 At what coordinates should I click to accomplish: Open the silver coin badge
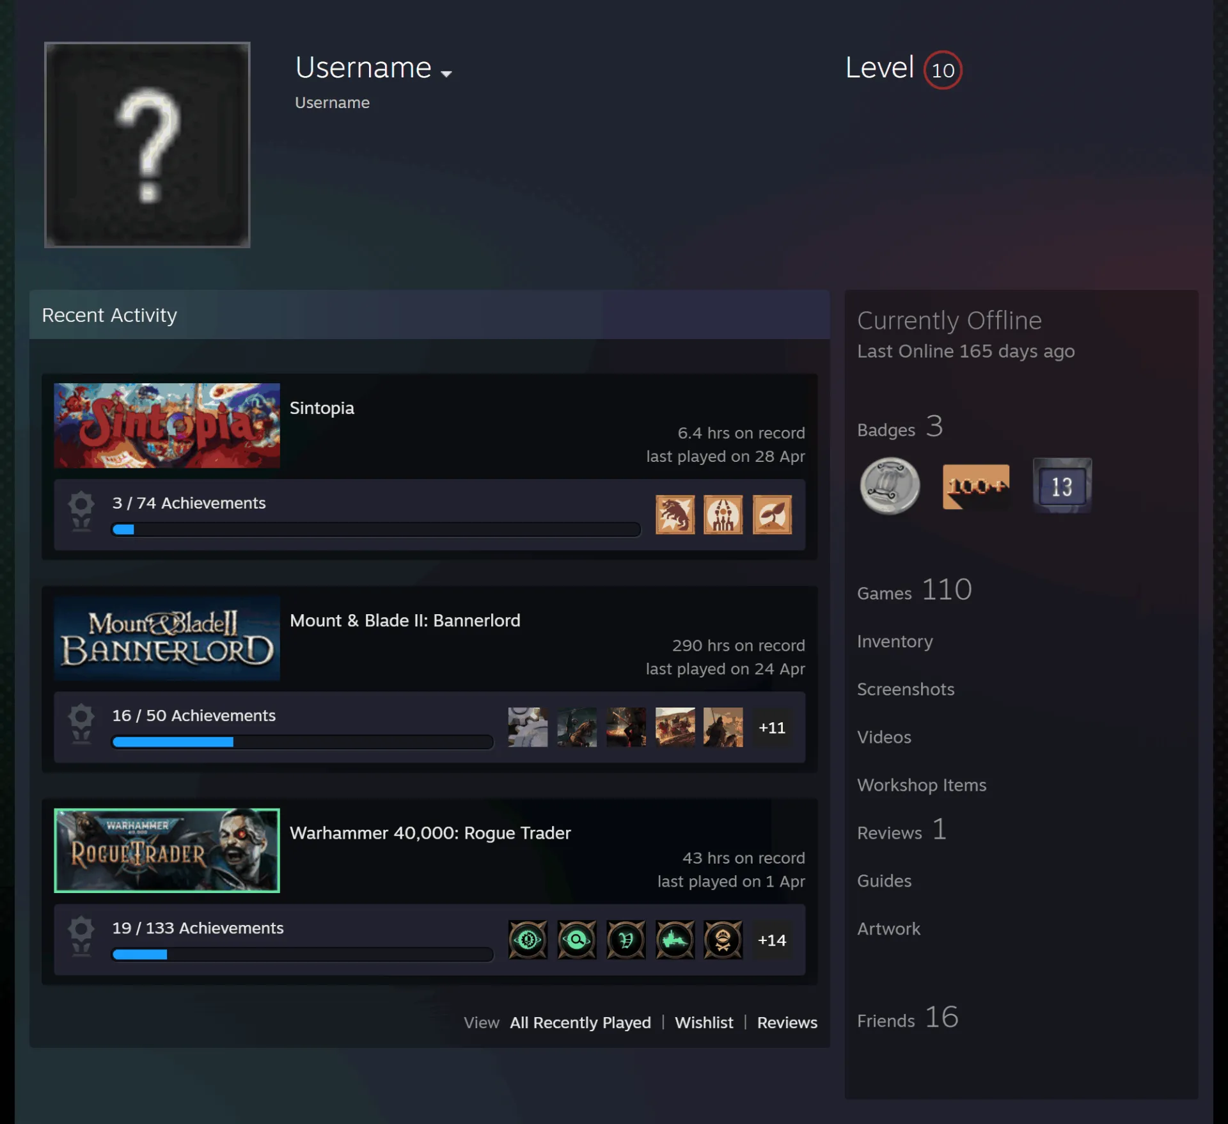click(890, 486)
